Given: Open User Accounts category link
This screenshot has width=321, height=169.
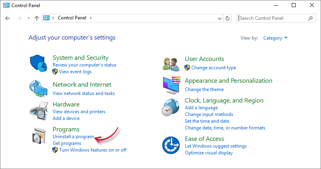Looking at the screenshot, I should tap(204, 59).
